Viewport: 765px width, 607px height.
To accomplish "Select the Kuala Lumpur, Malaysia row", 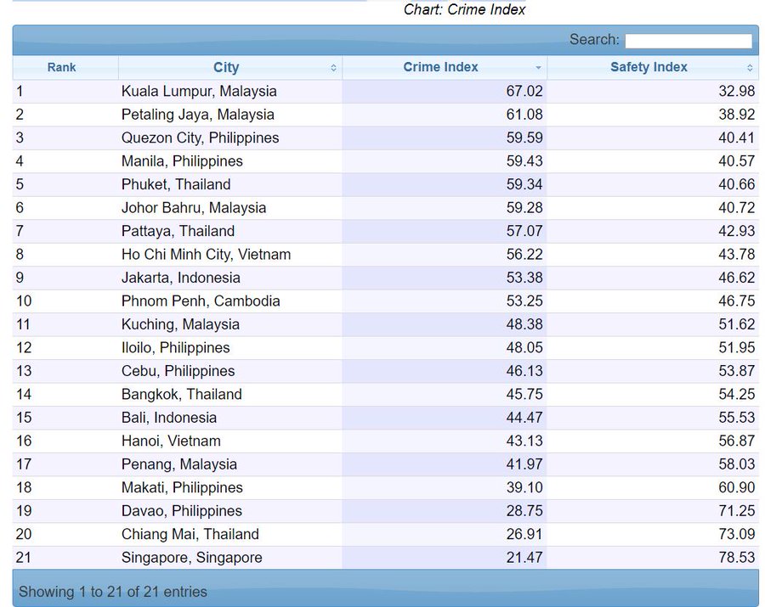I will coord(199,92).
